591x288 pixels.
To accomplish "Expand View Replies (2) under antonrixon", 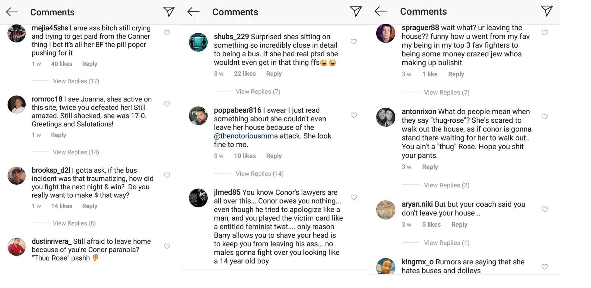I will 447,185.
